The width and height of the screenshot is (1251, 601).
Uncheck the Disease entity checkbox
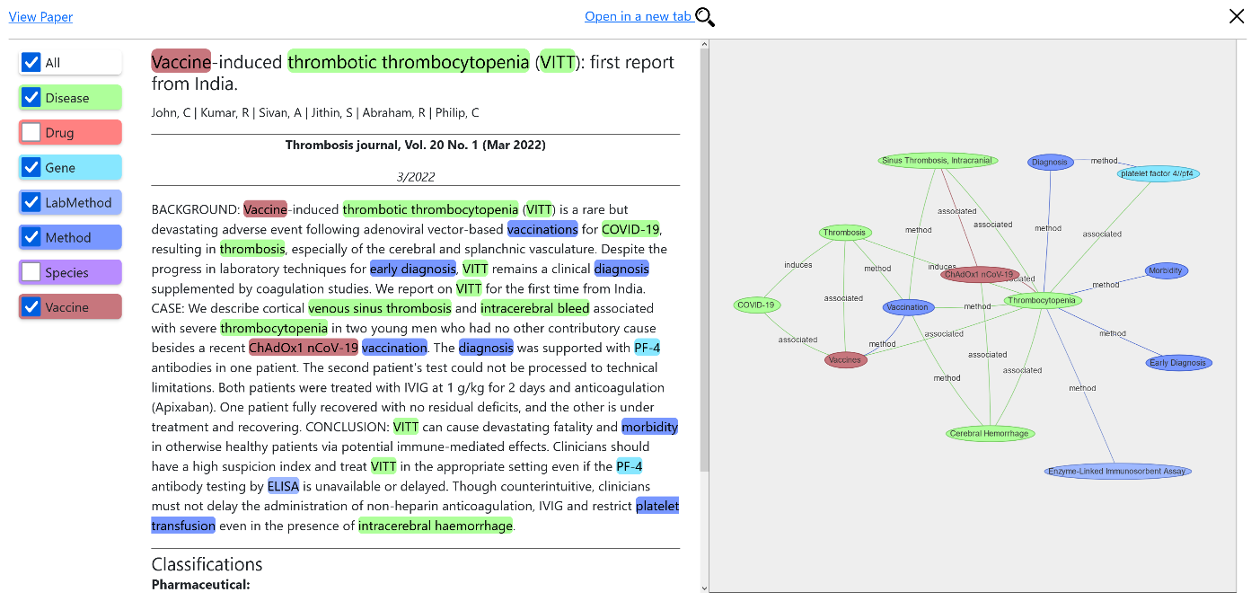click(31, 97)
